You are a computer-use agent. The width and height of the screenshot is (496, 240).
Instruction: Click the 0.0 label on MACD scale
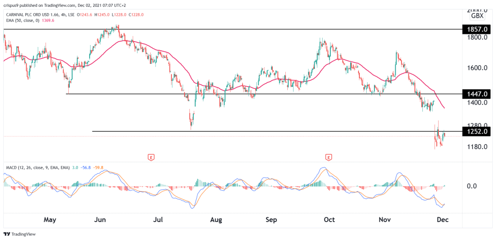[472, 186]
